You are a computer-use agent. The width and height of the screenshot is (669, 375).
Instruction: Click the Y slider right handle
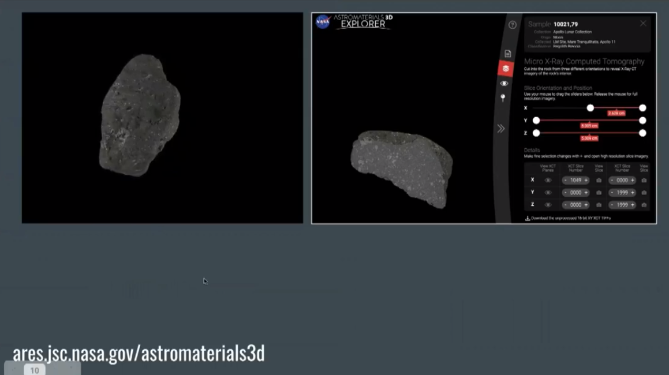pyautogui.click(x=642, y=121)
